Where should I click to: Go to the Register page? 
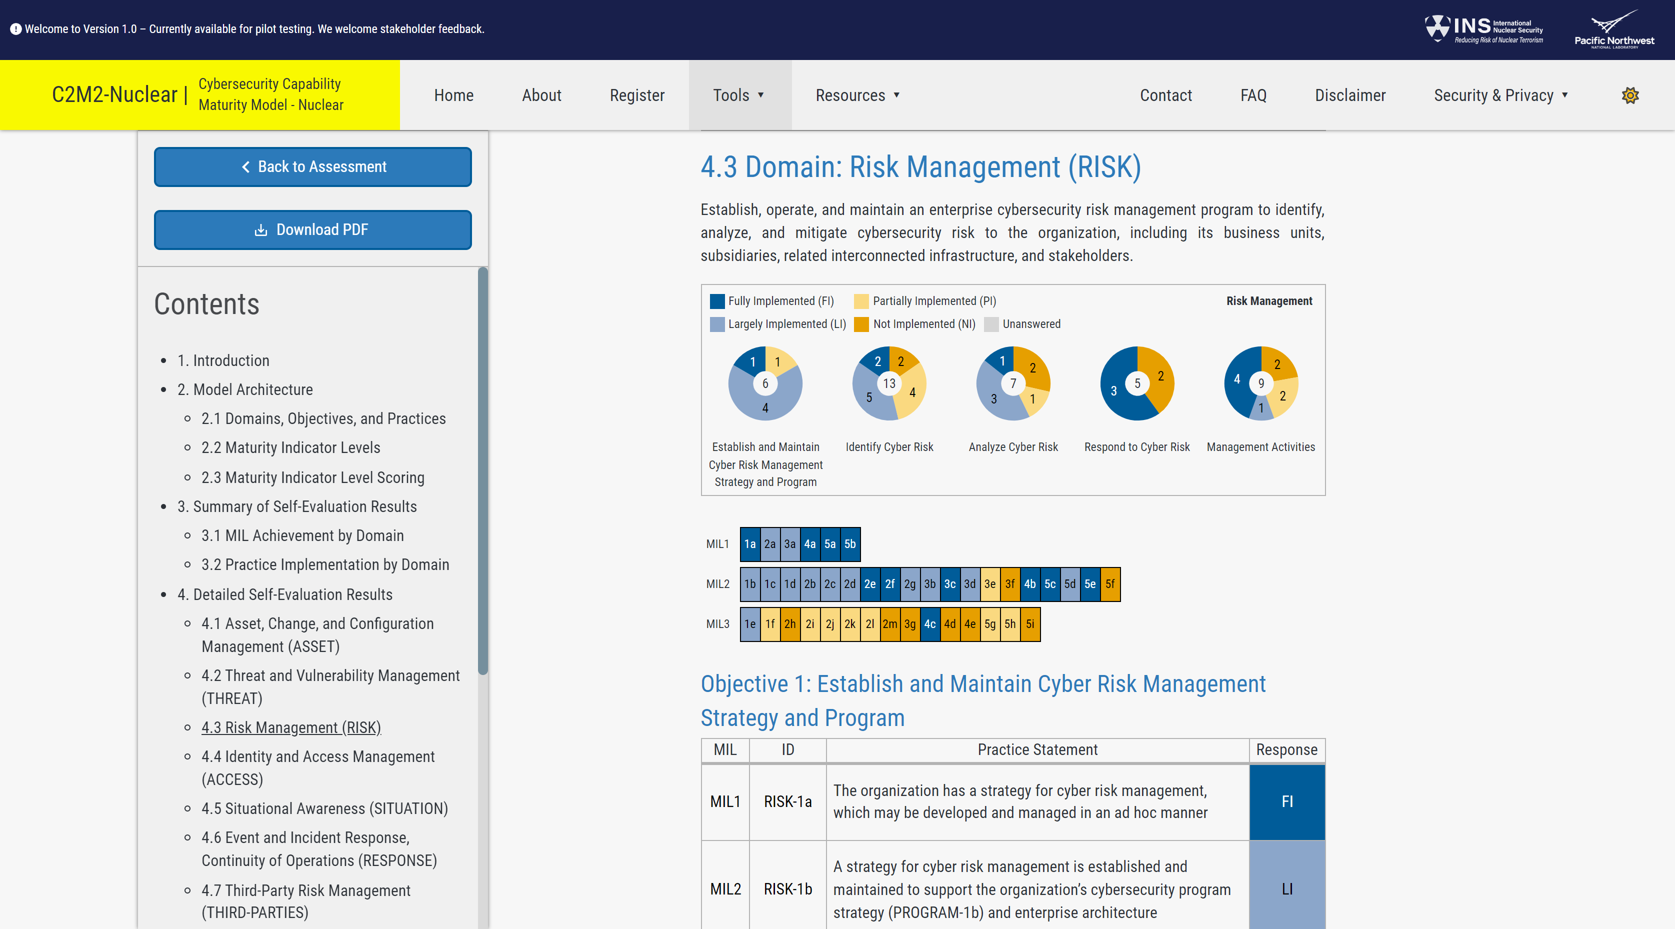pyautogui.click(x=636, y=95)
